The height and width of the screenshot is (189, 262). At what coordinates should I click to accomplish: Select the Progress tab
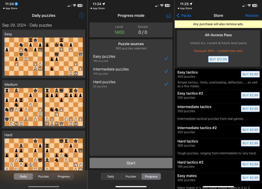click(x=151, y=176)
